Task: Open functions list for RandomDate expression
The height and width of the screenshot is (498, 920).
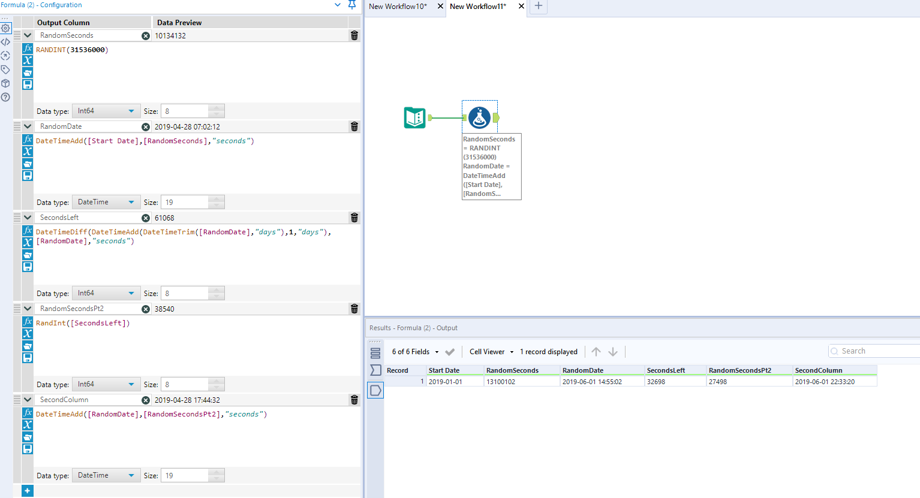Action: click(28, 139)
